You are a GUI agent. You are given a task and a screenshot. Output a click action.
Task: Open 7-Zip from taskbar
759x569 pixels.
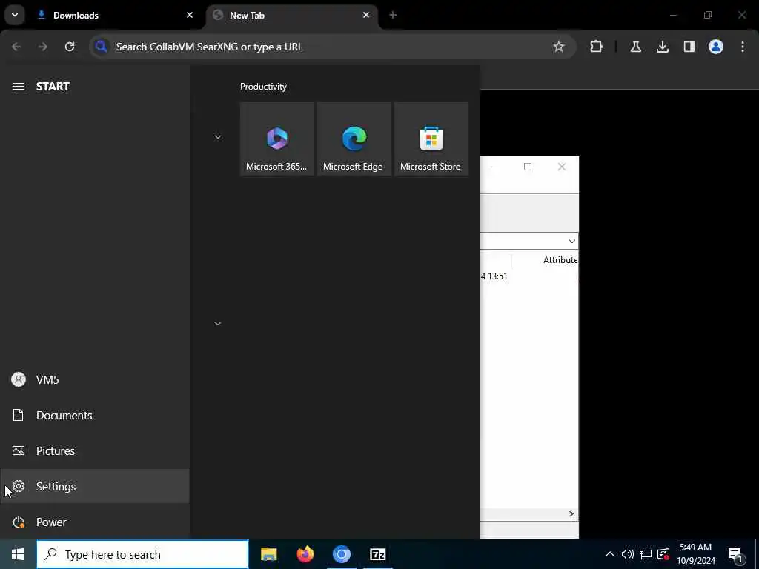[x=377, y=554]
